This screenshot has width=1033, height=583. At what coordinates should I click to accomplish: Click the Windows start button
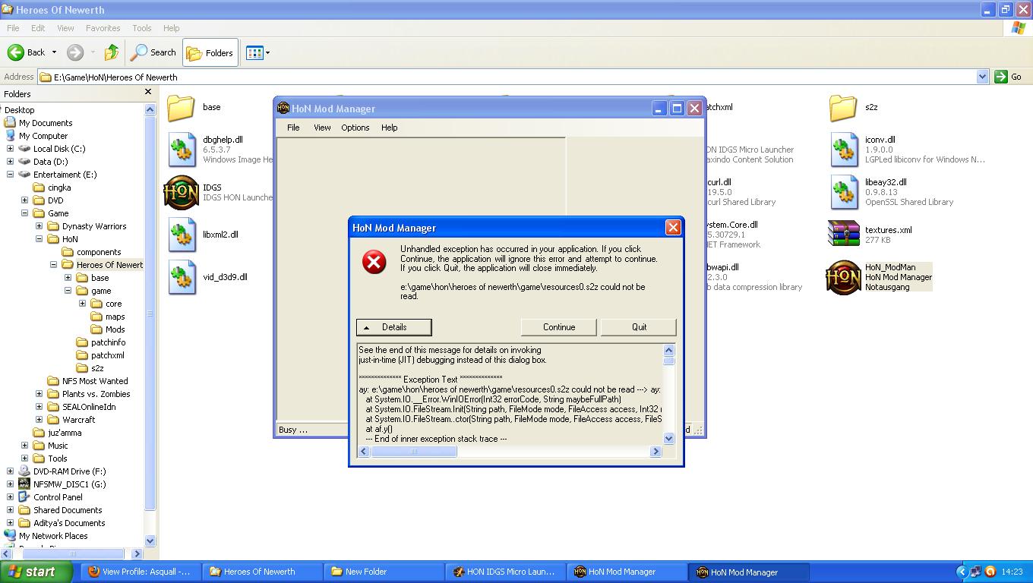pyautogui.click(x=32, y=572)
